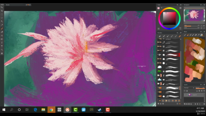This screenshot has height=116, width=206.
Task: Toggle orange grid view in Brushes panel
Action: (x=180, y=104)
